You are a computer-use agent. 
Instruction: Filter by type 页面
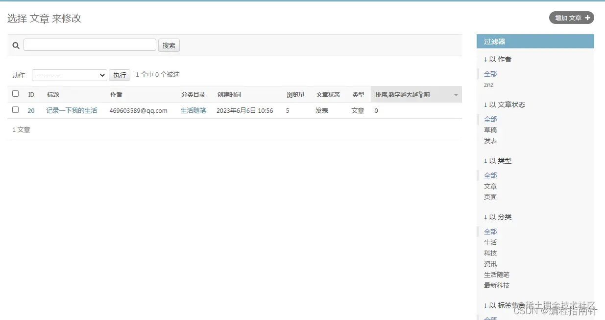click(x=490, y=197)
